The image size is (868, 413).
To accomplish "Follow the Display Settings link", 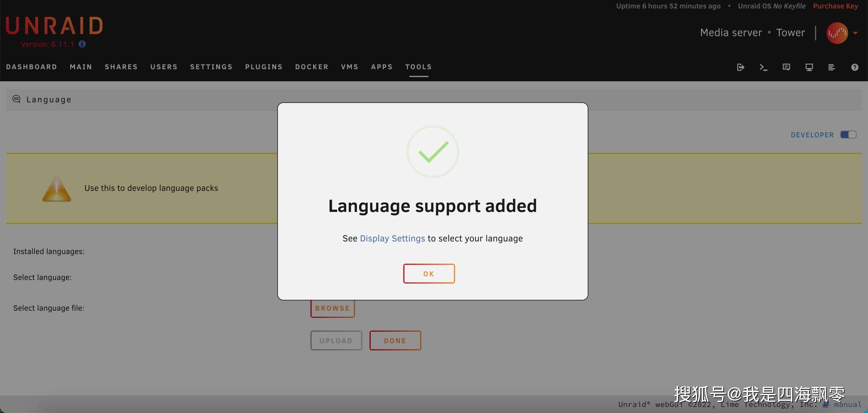I will pyautogui.click(x=392, y=238).
